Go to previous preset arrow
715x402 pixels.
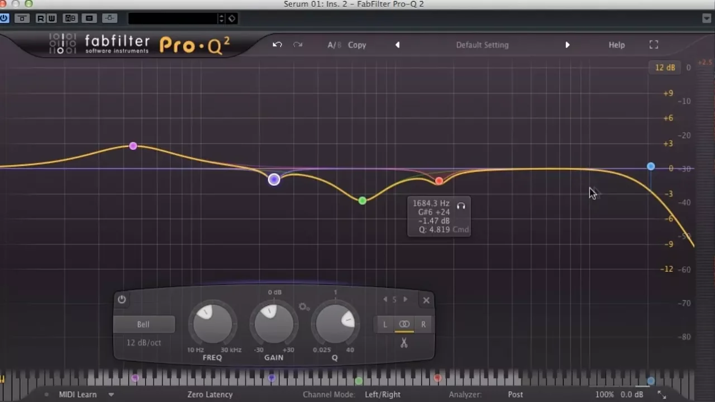tap(398, 45)
